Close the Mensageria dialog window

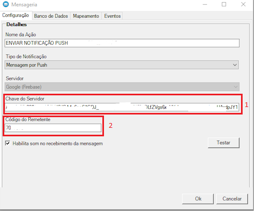click(x=243, y=4)
